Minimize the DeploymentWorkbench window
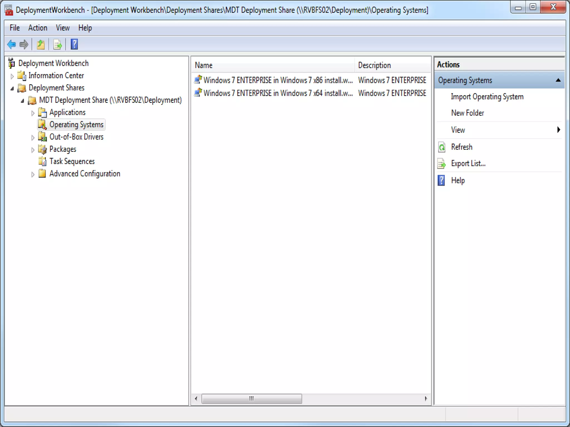The width and height of the screenshot is (570, 427). pyautogui.click(x=518, y=8)
